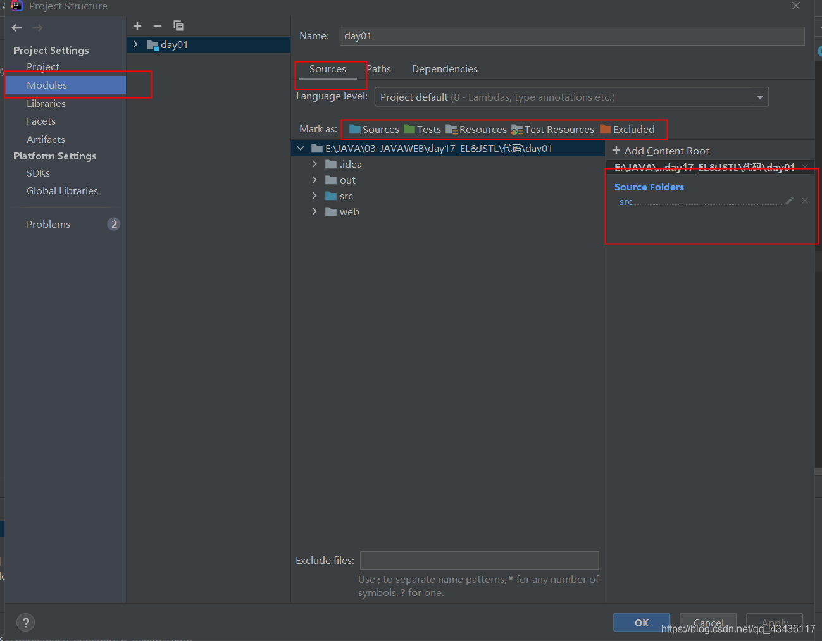The width and height of the screenshot is (822, 641).
Task: Click the Problems count badge 2
Action: 114,224
